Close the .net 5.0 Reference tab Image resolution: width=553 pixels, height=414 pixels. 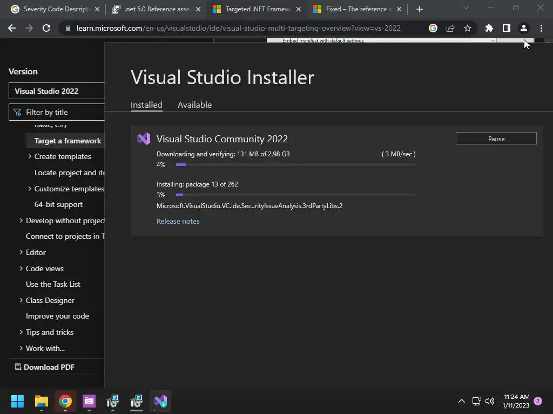[x=198, y=9]
